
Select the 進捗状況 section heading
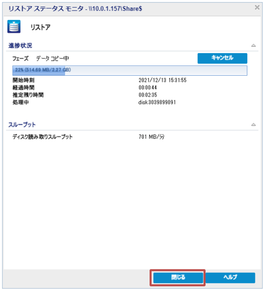pos(20,45)
